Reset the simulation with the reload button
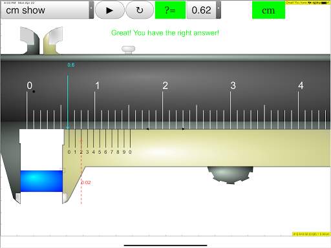331x248 pixels. point(140,10)
